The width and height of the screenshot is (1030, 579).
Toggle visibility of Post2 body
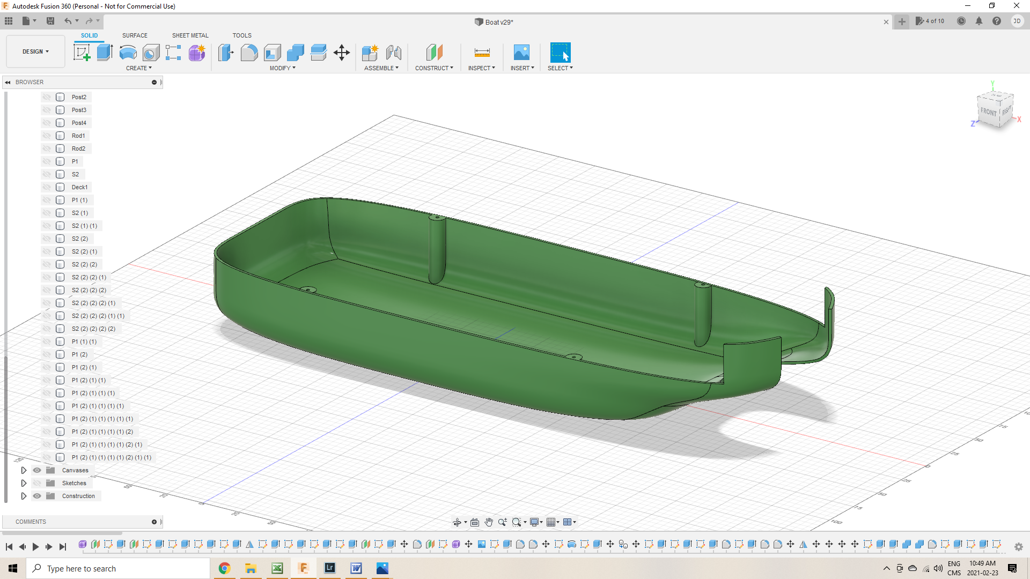(47, 97)
